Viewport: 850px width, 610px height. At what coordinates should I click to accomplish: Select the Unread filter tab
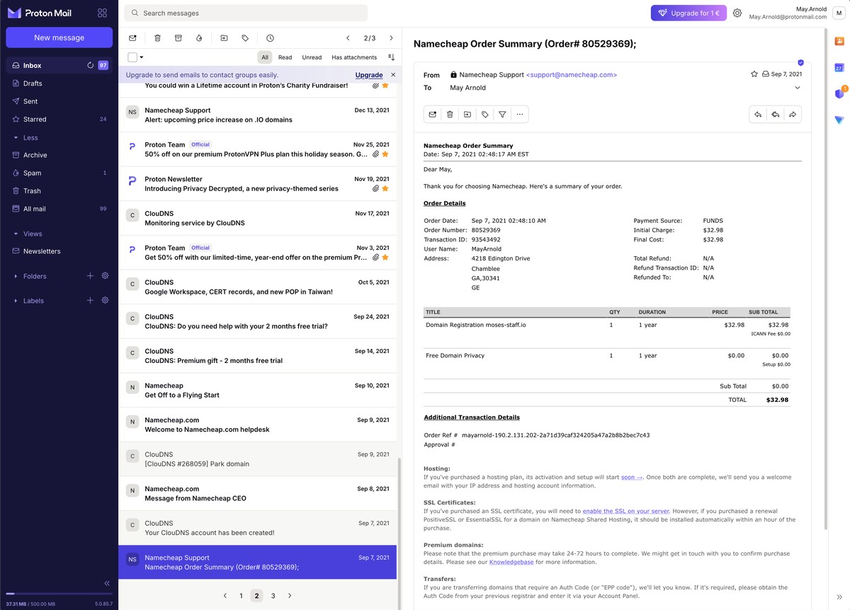(312, 57)
